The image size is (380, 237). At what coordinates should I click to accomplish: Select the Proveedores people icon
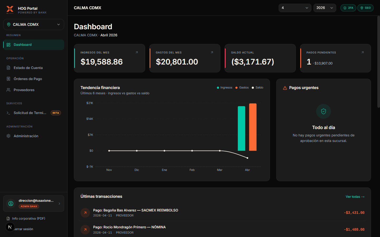[9, 90]
